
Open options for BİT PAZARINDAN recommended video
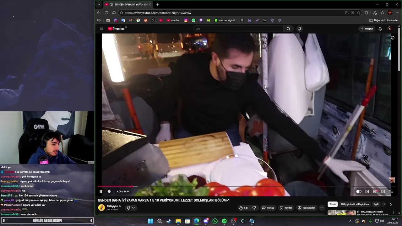(393, 212)
